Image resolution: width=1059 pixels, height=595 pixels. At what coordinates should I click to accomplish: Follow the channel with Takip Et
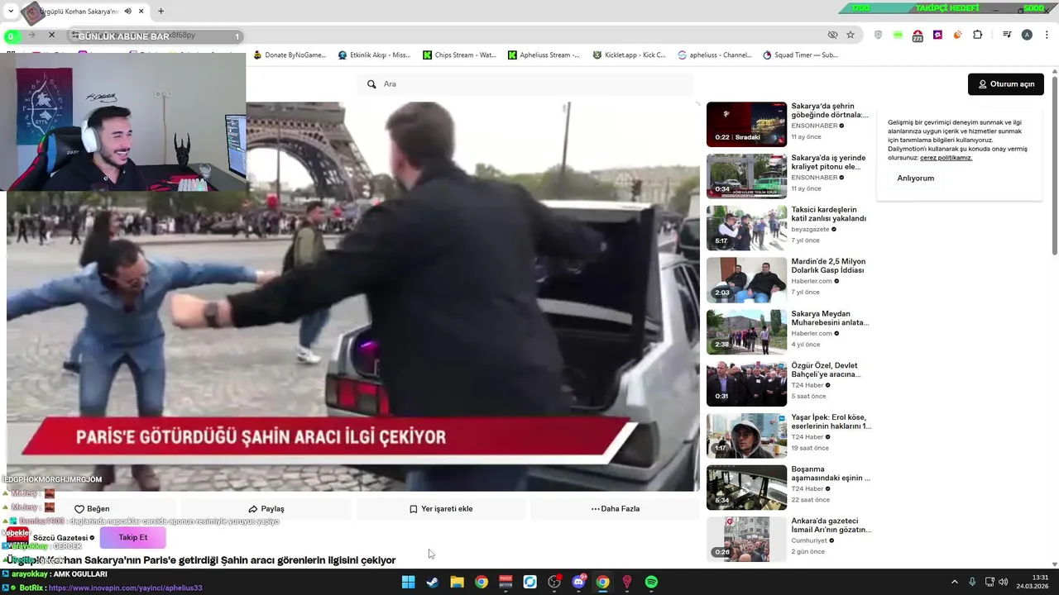[x=132, y=537]
